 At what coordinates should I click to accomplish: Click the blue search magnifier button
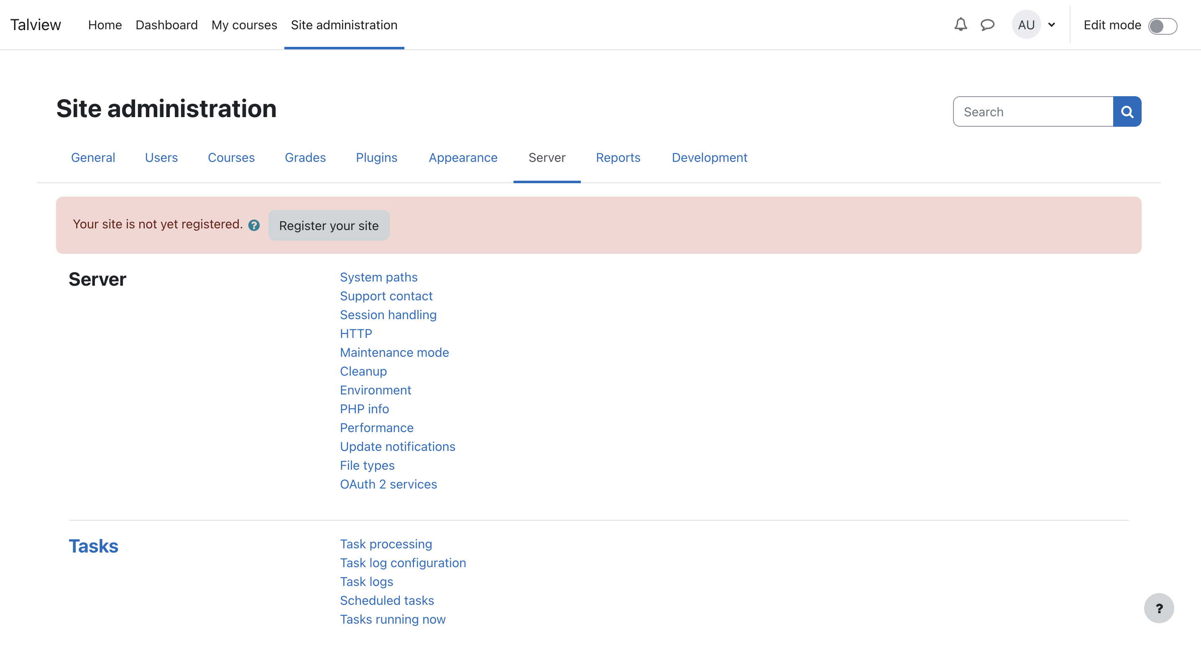tap(1127, 111)
